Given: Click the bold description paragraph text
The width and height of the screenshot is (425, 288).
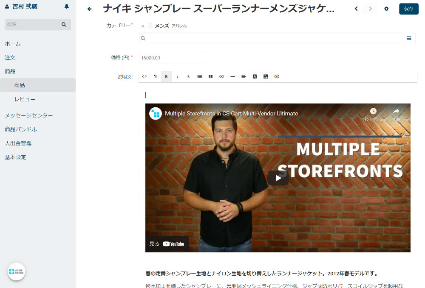Looking at the screenshot, I should click(x=262, y=274).
